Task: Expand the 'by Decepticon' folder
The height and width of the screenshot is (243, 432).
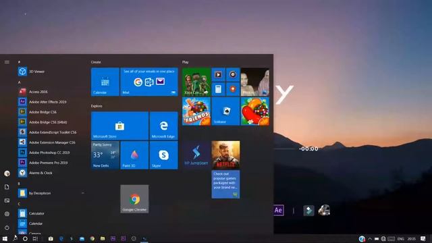Action: tap(51, 193)
